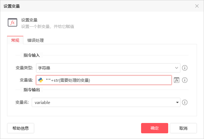Click the 设置变量 title bar text

12,6
